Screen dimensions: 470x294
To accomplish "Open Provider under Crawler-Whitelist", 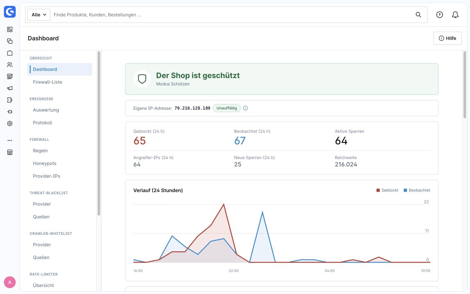I will pos(60,245).
